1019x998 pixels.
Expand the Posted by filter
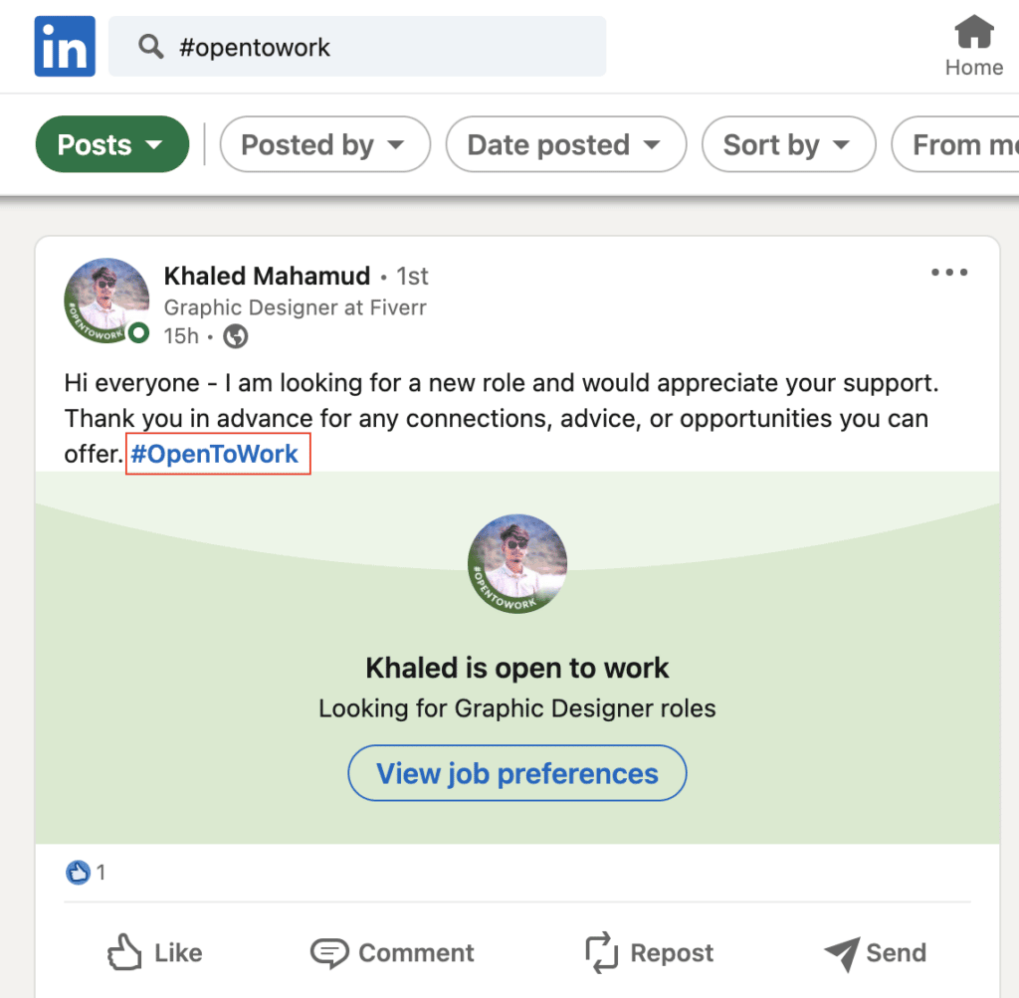pyautogui.click(x=324, y=144)
